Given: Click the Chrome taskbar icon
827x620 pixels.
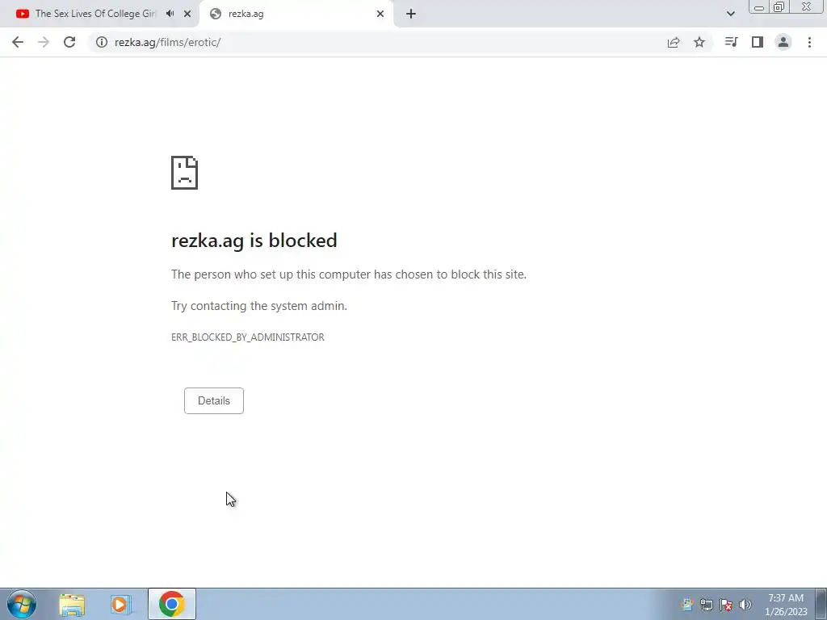Looking at the screenshot, I should tap(171, 604).
